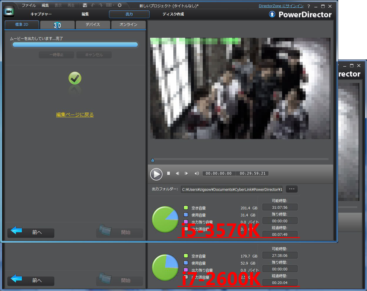Click blue 使用容量 swatch showing 52.9 GB

click(186, 263)
